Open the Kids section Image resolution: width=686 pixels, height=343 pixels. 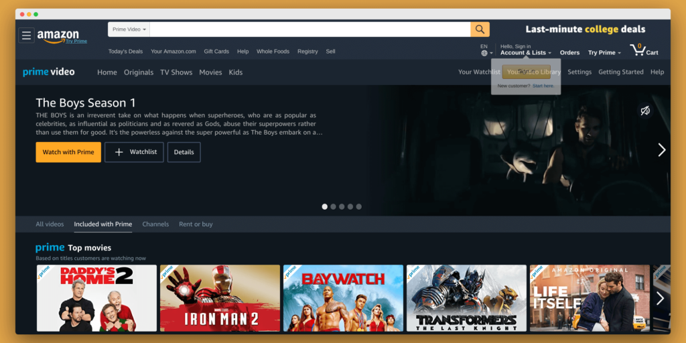235,72
